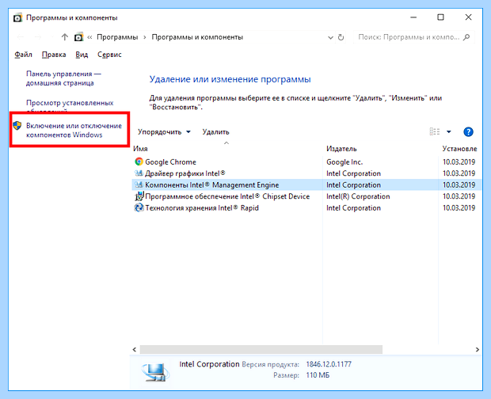Image resolution: width=491 pixels, height=399 pixels.
Task: Expand the breadcrumb arrow after Программы
Action: point(145,37)
